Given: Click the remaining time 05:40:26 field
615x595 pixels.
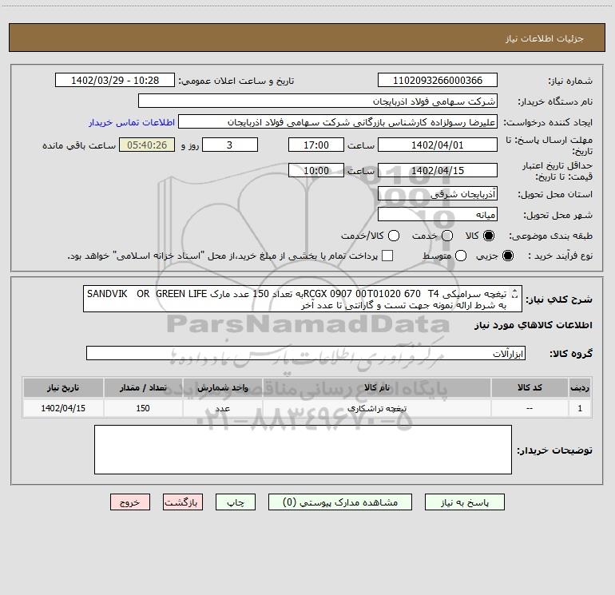Looking at the screenshot, I should point(147,145).
